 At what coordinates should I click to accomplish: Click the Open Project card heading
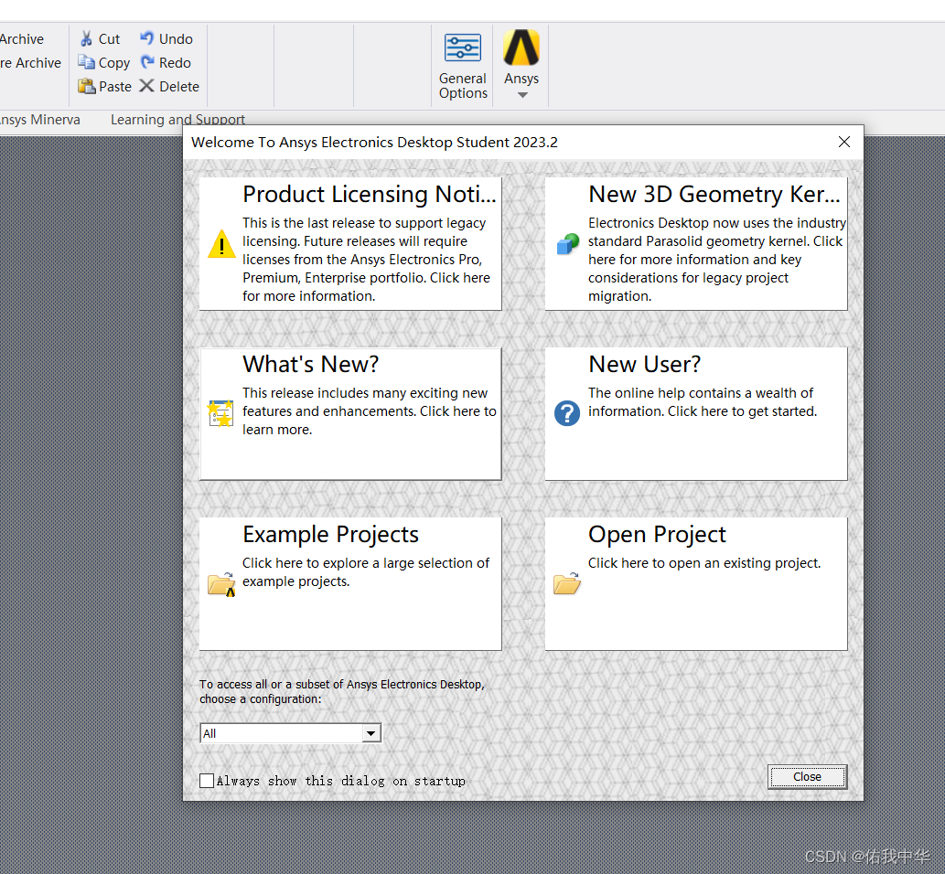(658, 534)
